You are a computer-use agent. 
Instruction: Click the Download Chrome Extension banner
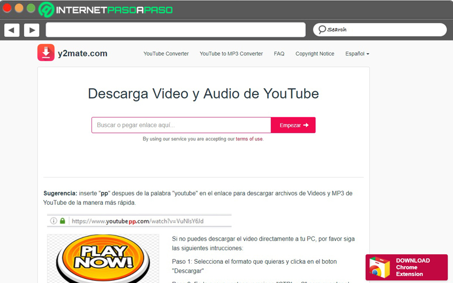pos(407,267)
